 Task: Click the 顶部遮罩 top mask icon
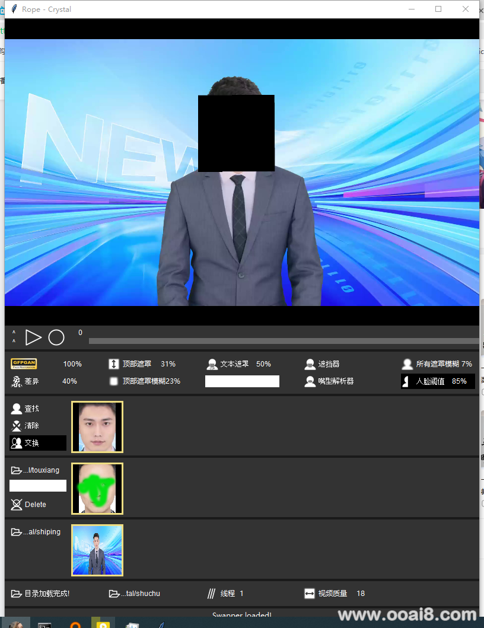pyautogui.click(x=114, y=364)
